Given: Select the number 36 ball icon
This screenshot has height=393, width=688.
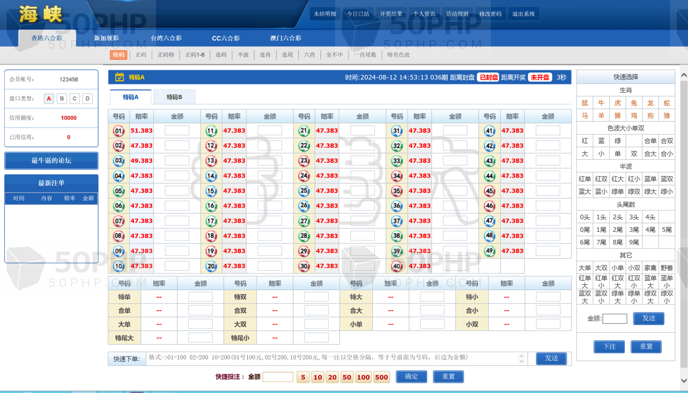Looking at the screenshot, I should point(397,206).
